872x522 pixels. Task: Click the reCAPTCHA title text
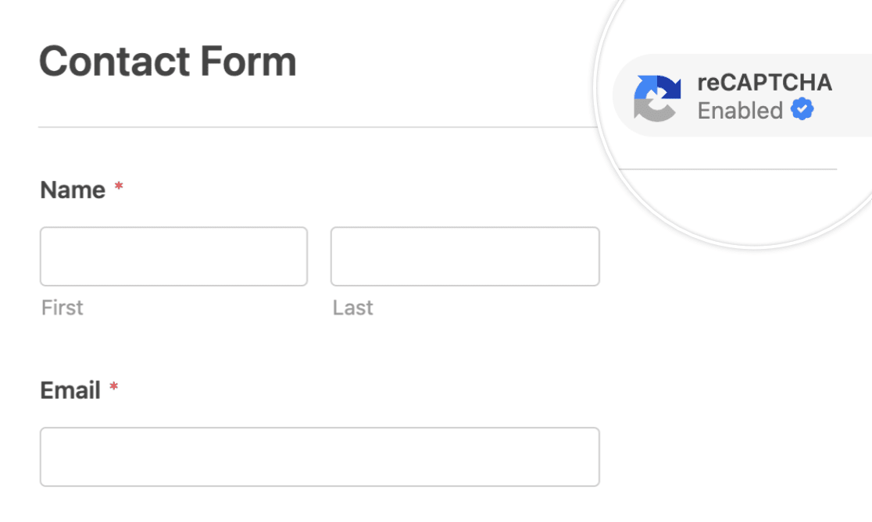point(764,83)
